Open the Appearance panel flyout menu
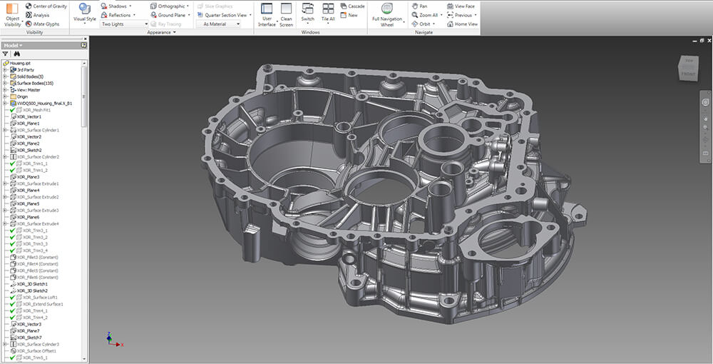 [174, 32]
